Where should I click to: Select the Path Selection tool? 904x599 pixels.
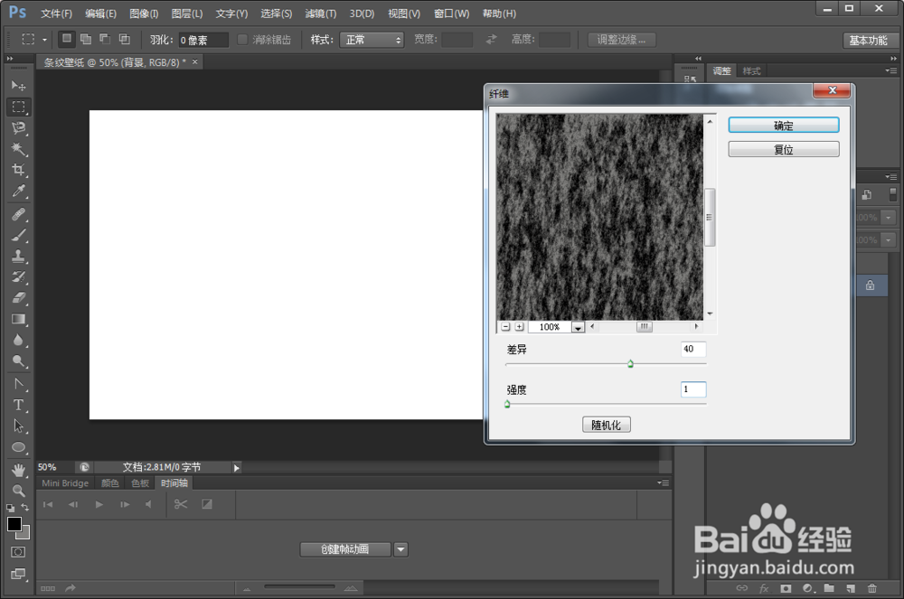pyautogui.click(x=18, y=426)
